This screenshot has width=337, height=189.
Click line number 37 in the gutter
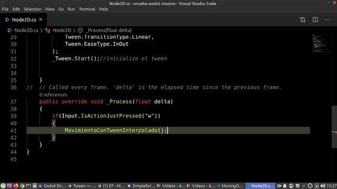pos(13,102)
